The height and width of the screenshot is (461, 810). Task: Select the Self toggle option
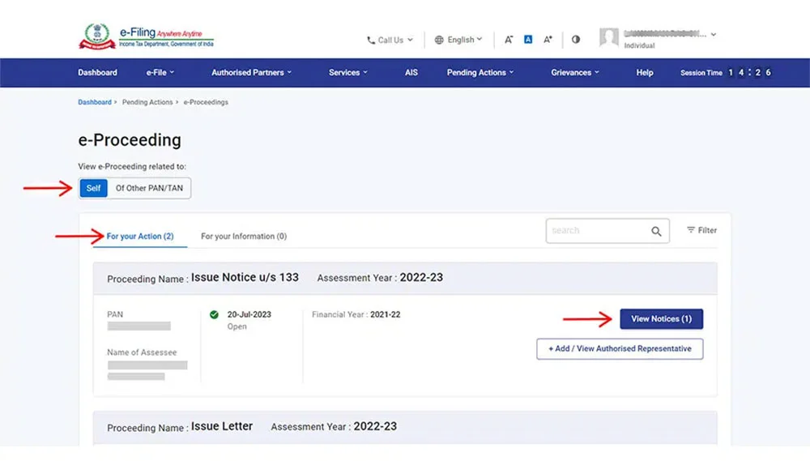click(x=94, y=188)
